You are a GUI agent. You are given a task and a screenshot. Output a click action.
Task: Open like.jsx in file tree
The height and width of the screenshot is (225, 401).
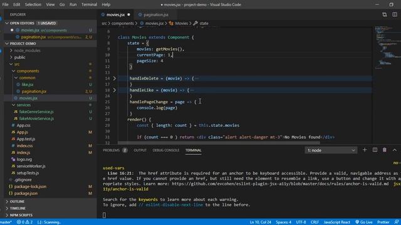28,84
